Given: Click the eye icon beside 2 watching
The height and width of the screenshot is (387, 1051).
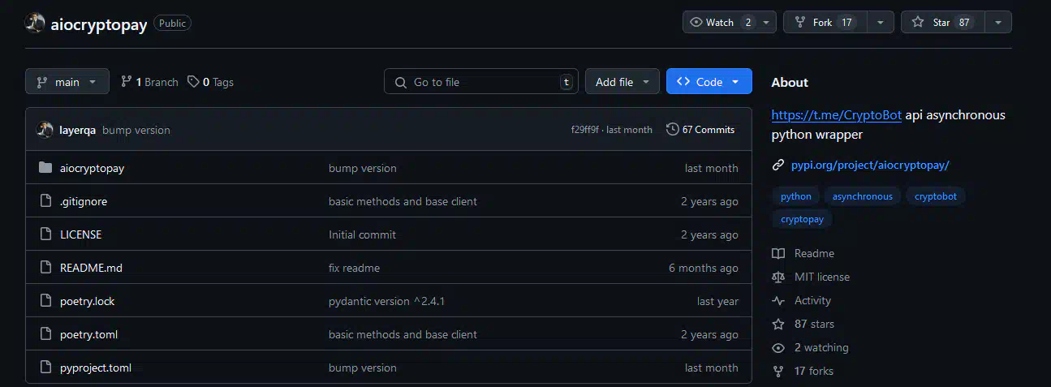Looking at the screenshot, I should click(778, 347).
